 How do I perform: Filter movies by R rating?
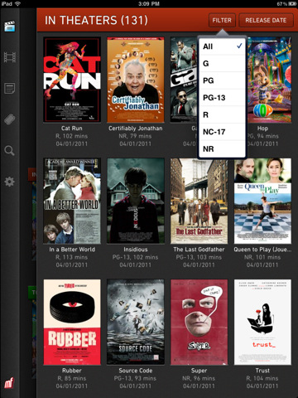pos(222,114)
